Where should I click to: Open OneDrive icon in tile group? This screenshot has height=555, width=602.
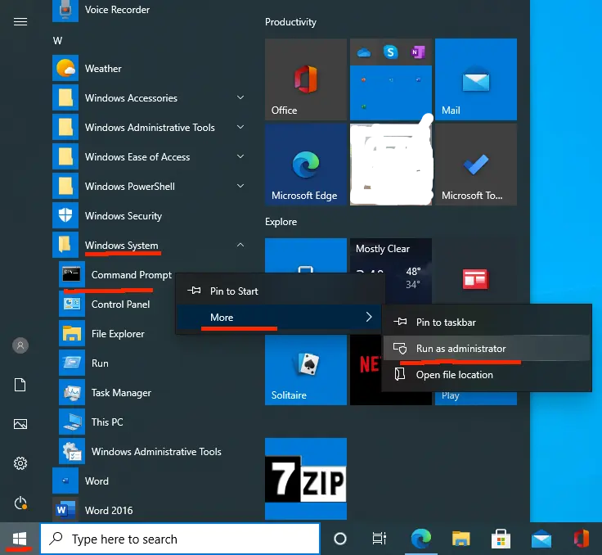click(x=364, y=52)
